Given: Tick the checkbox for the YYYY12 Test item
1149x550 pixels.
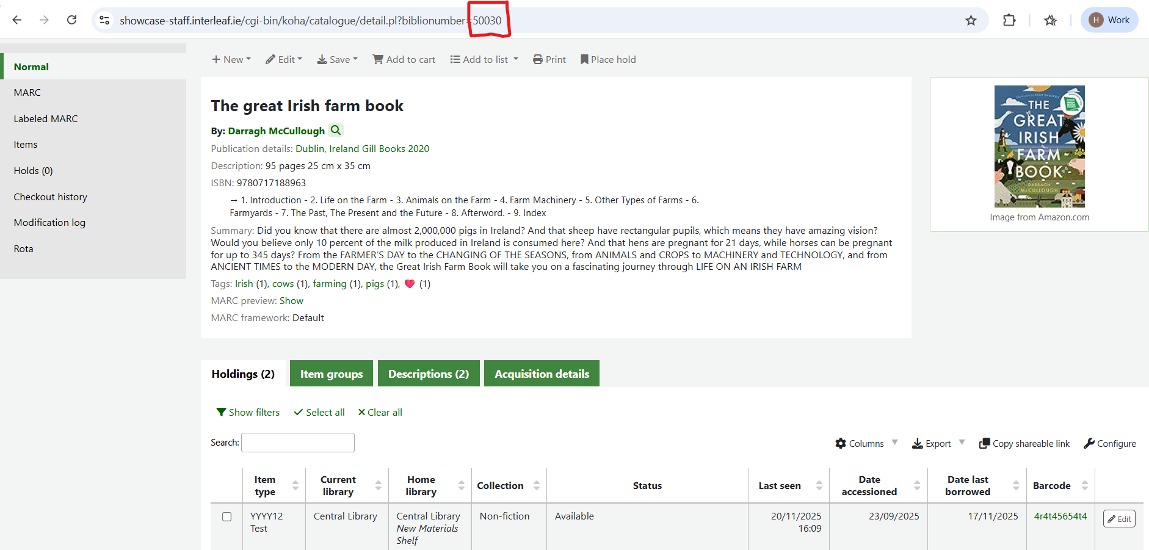Looking at the screenshot, I should (x=227, y=516).
